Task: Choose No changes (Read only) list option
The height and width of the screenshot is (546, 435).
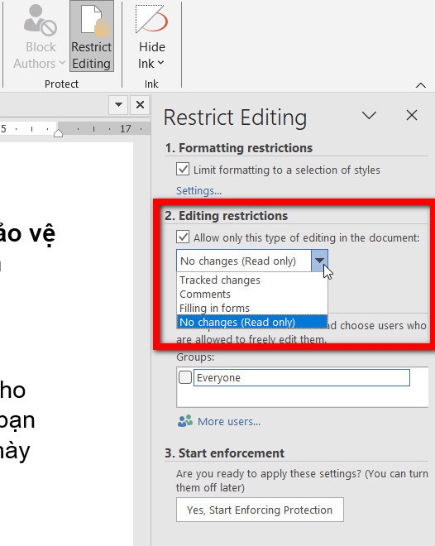Action: [252, 322]
